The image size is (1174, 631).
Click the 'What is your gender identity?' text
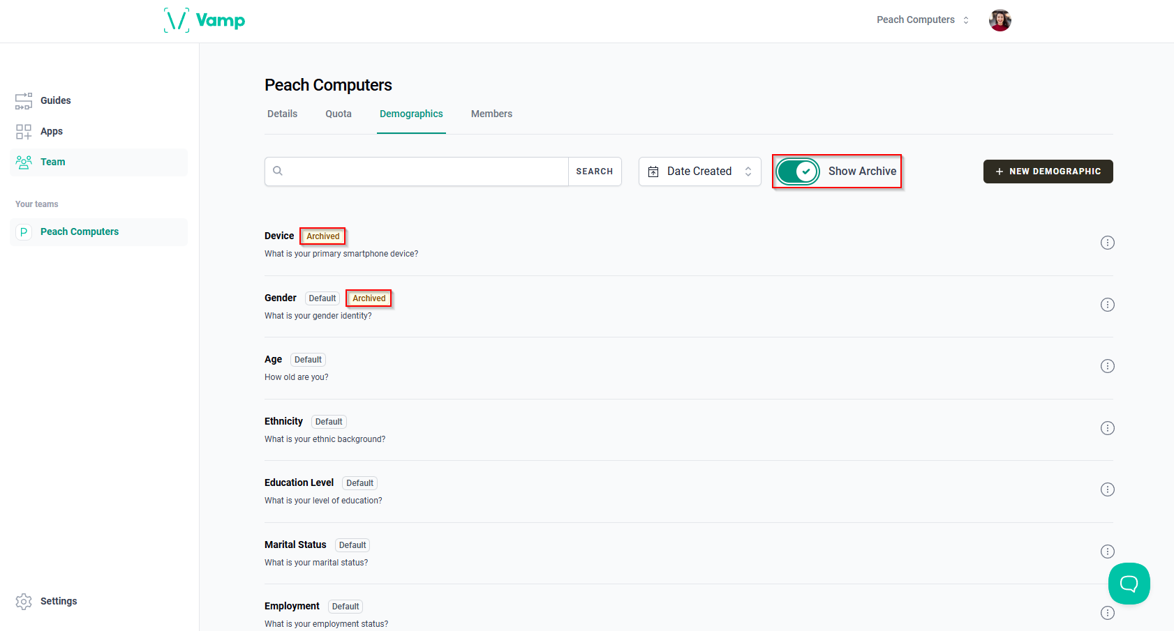[318, 316]
